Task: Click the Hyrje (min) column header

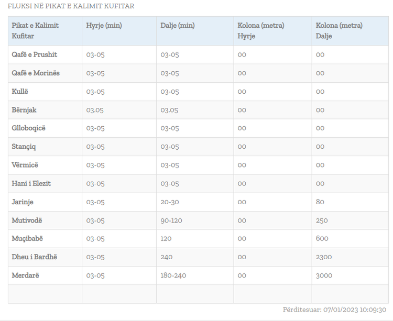Action: click(104, 26)
